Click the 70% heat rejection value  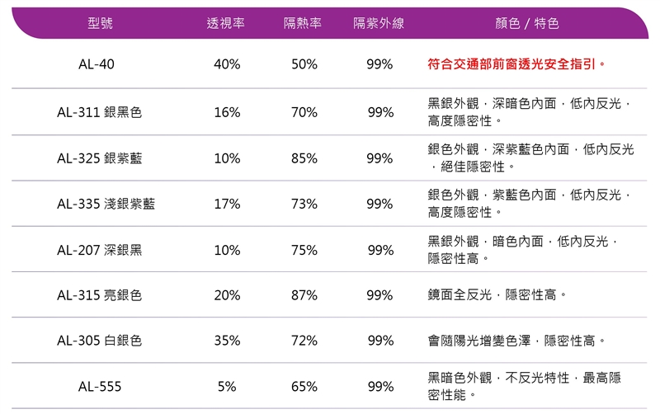[304, 112]
